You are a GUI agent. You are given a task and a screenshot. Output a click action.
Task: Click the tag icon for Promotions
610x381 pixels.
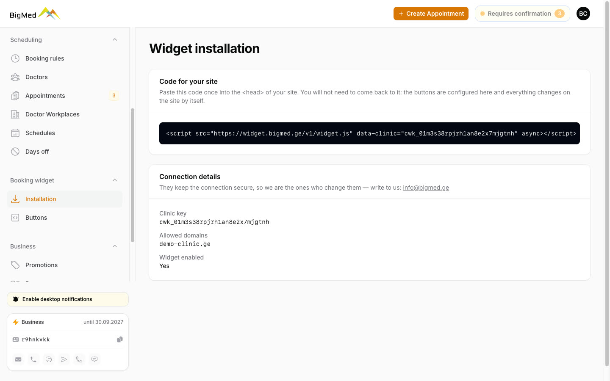pyautogui.click(x=15, y=265)
